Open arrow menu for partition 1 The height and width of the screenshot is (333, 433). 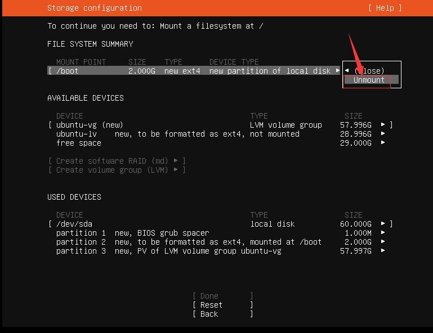coord(383,233)
